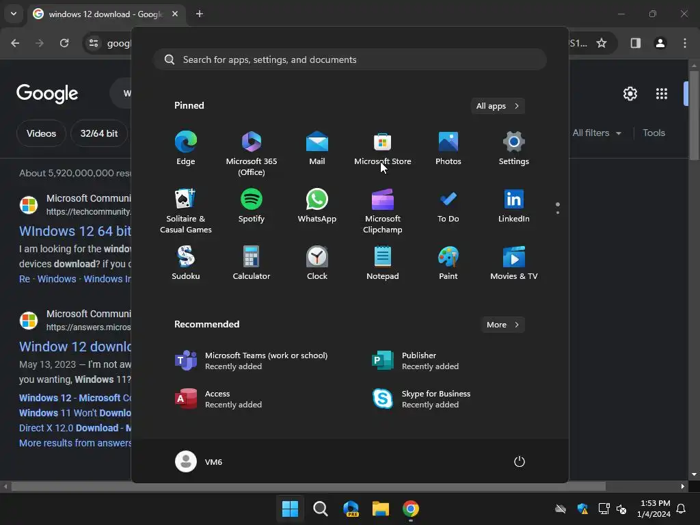Open the WIndows 12 64 bit result

(75, 231)
